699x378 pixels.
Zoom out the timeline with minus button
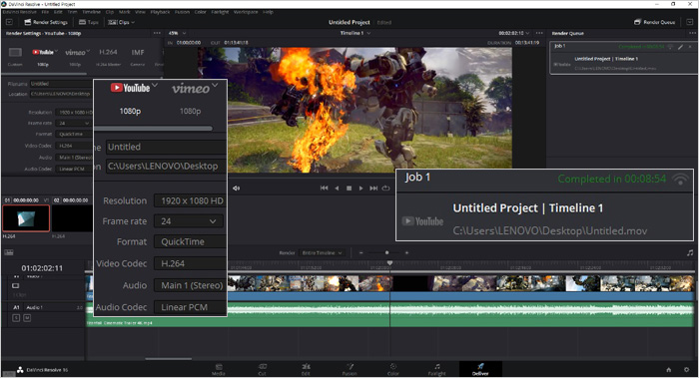click(x=361, y=252)
